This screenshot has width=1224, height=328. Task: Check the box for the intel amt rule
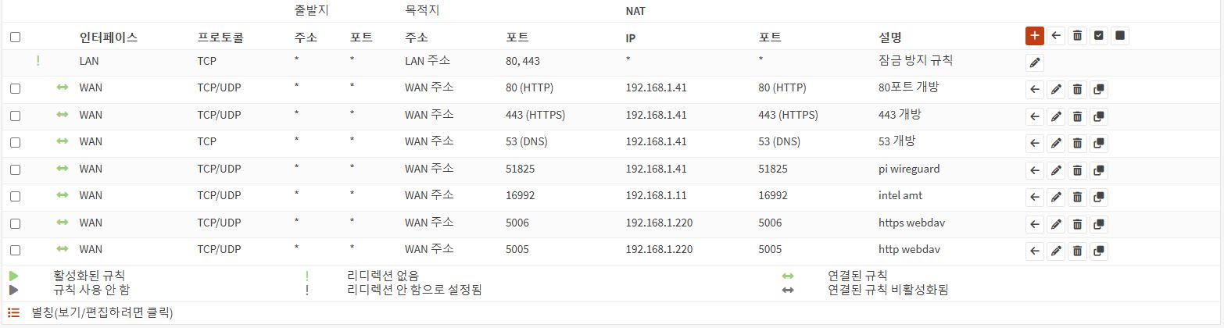pos(15,197)
